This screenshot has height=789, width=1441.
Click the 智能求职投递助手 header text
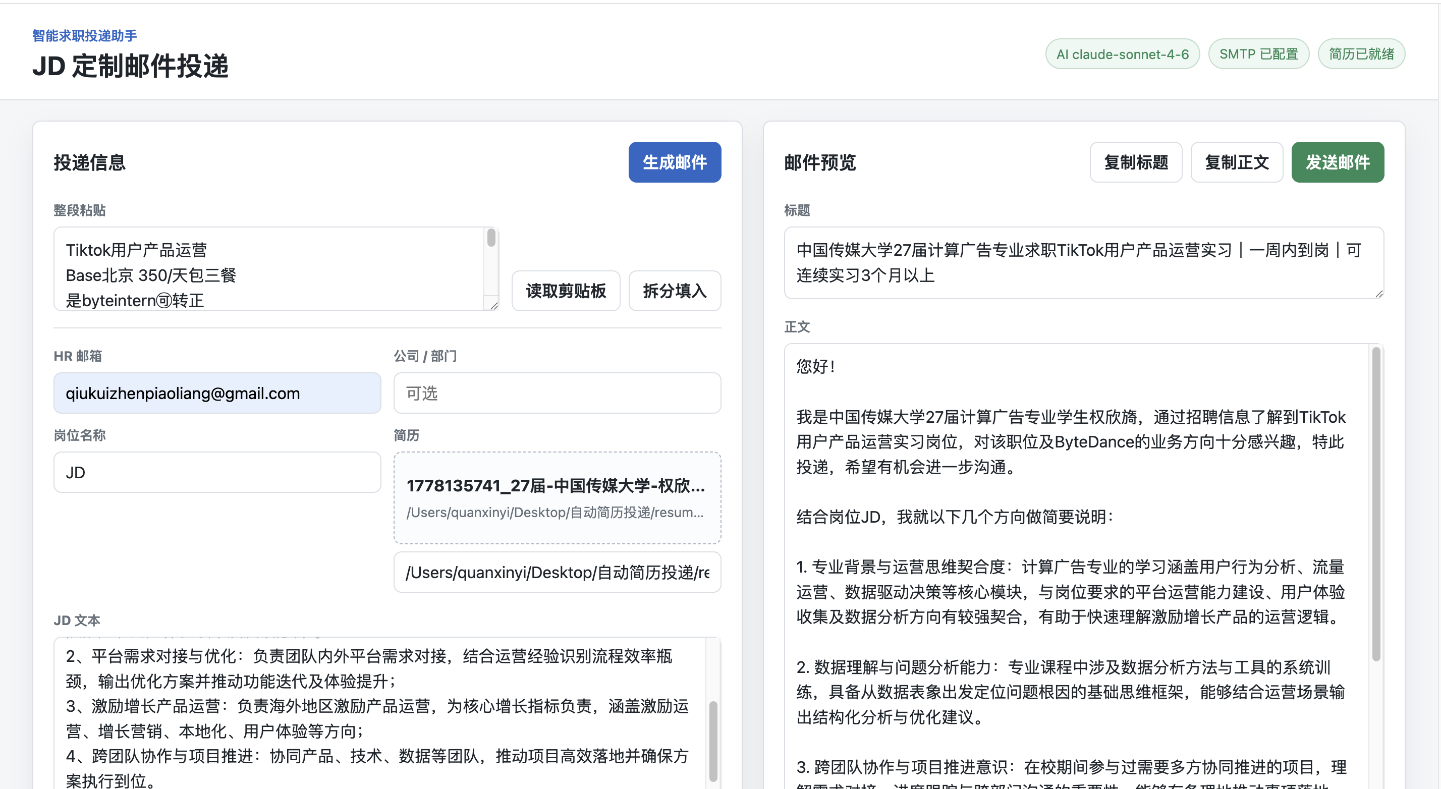point(84,36)
